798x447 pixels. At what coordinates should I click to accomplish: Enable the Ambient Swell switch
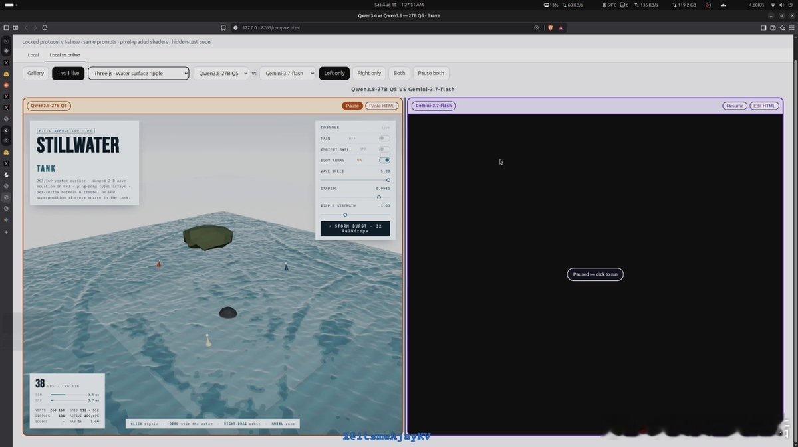coord(384,149)
